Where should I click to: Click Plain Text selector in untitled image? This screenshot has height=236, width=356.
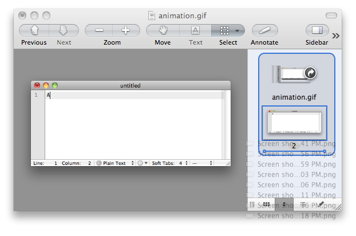tap(115, 163)
